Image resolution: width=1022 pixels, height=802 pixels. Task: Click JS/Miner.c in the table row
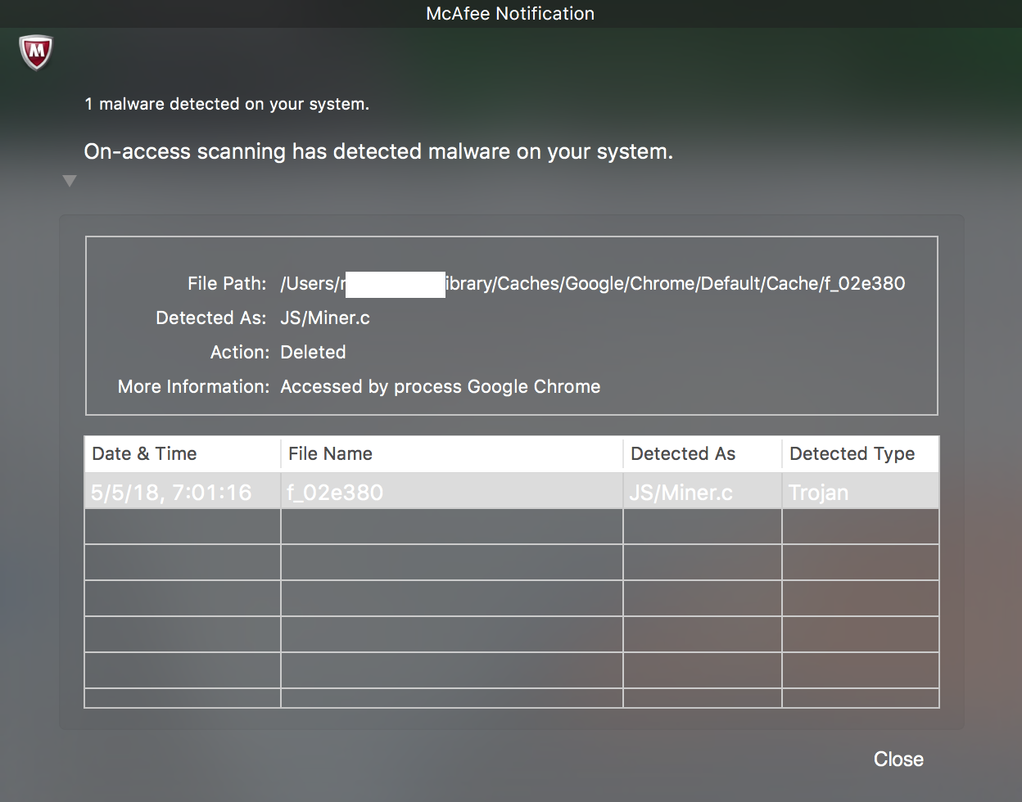click(702, 492)
